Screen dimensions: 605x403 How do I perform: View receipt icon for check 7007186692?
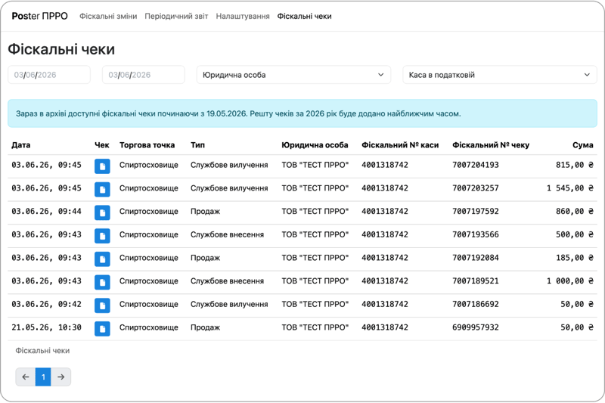(x=102, y=305)
